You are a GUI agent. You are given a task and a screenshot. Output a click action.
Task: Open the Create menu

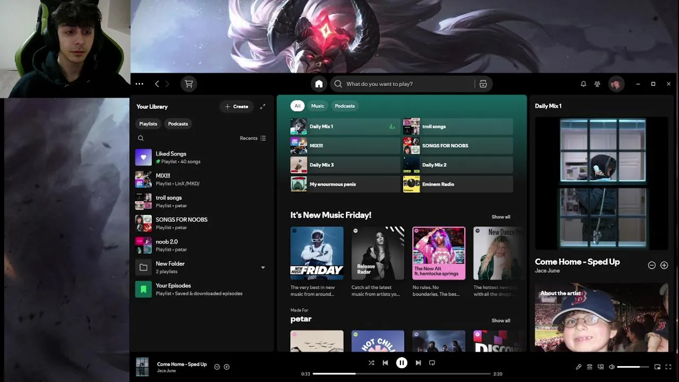(x=236, y=107)
